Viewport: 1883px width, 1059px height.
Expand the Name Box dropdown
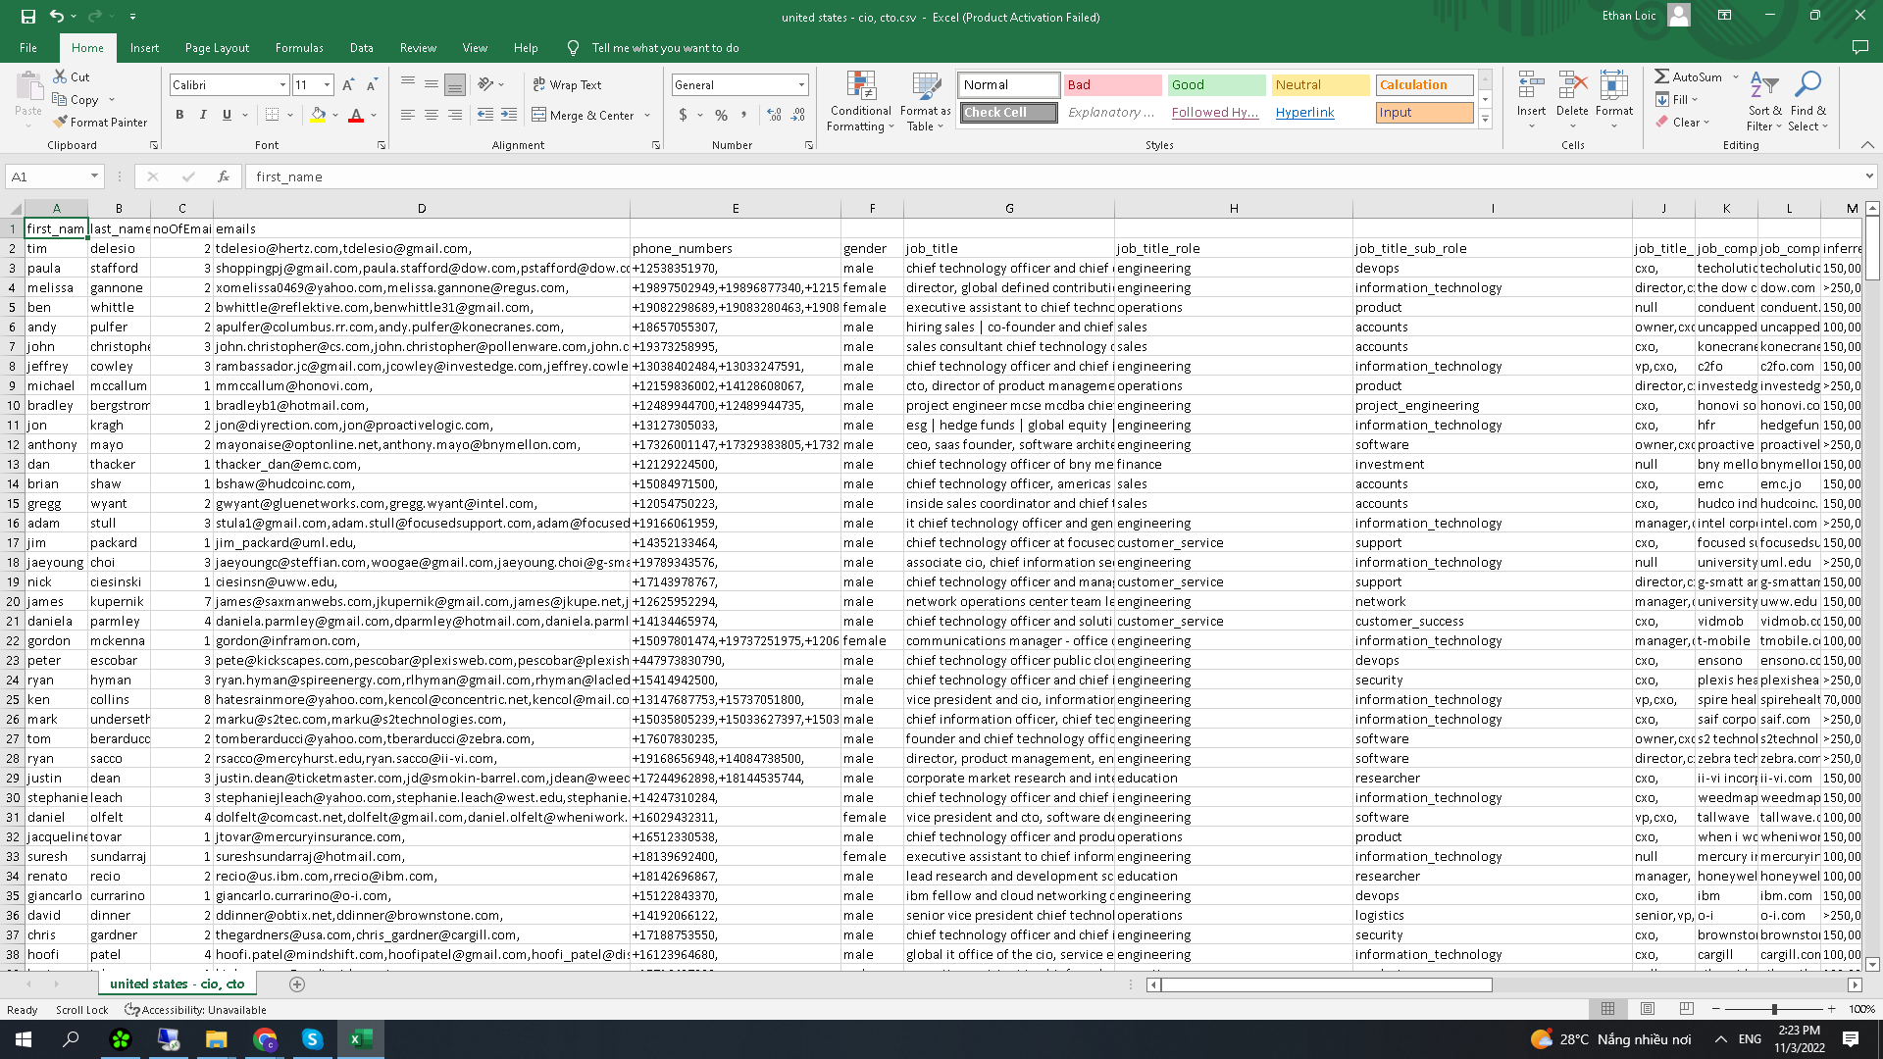tap(94, 176)
